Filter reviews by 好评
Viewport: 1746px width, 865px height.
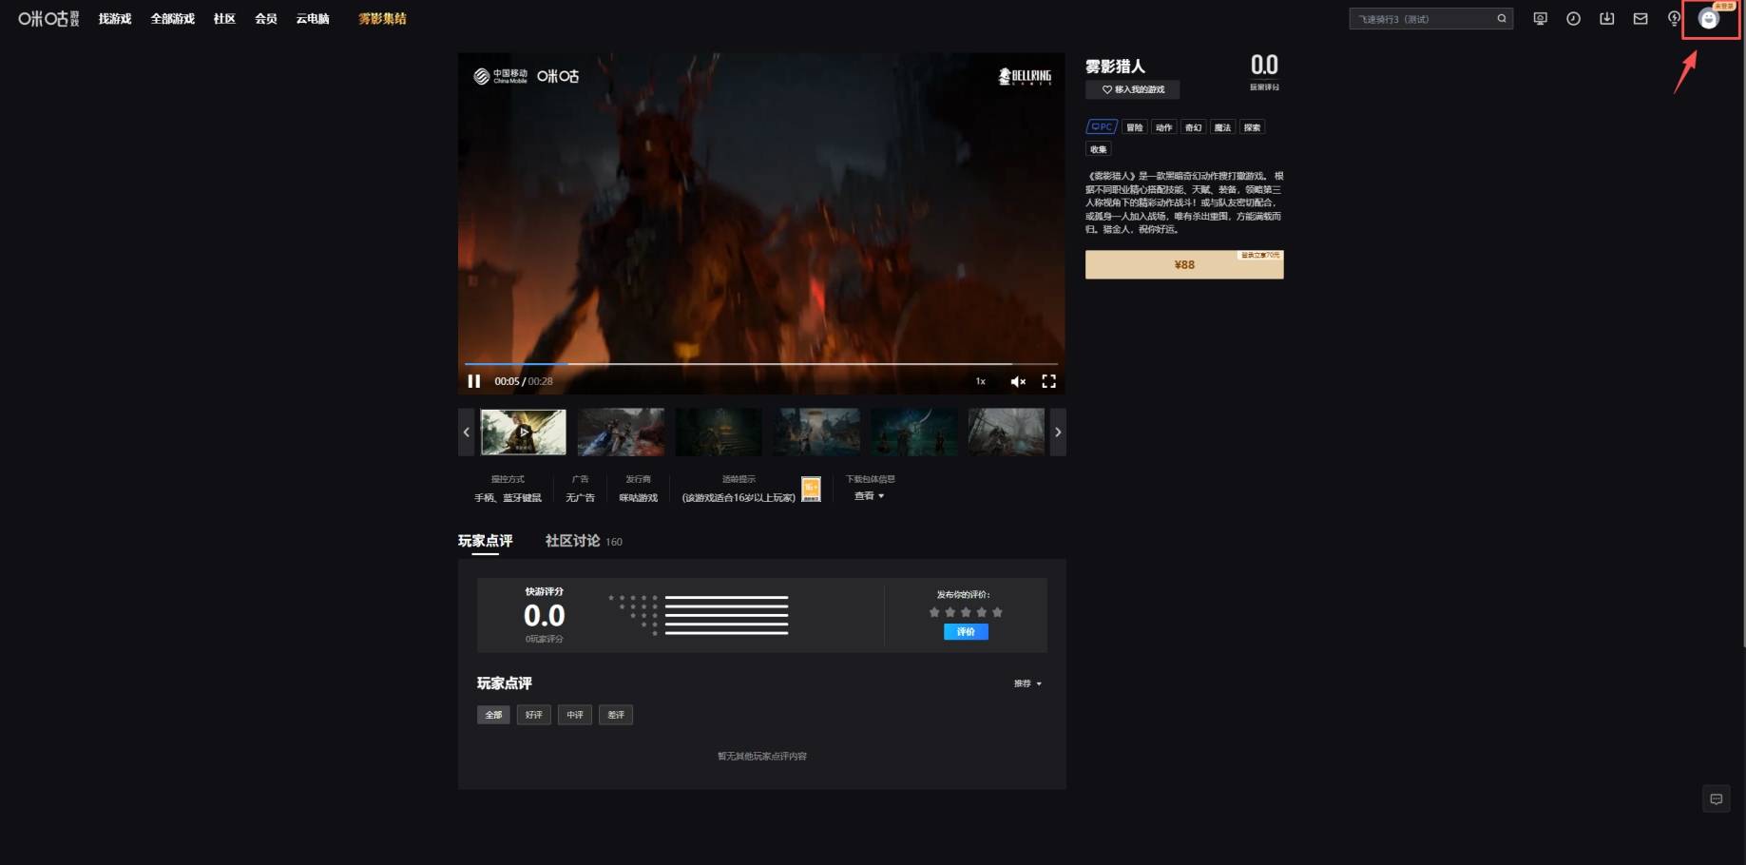point(534,715)
